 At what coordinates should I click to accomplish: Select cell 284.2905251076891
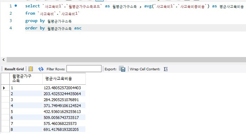(64, 100)
